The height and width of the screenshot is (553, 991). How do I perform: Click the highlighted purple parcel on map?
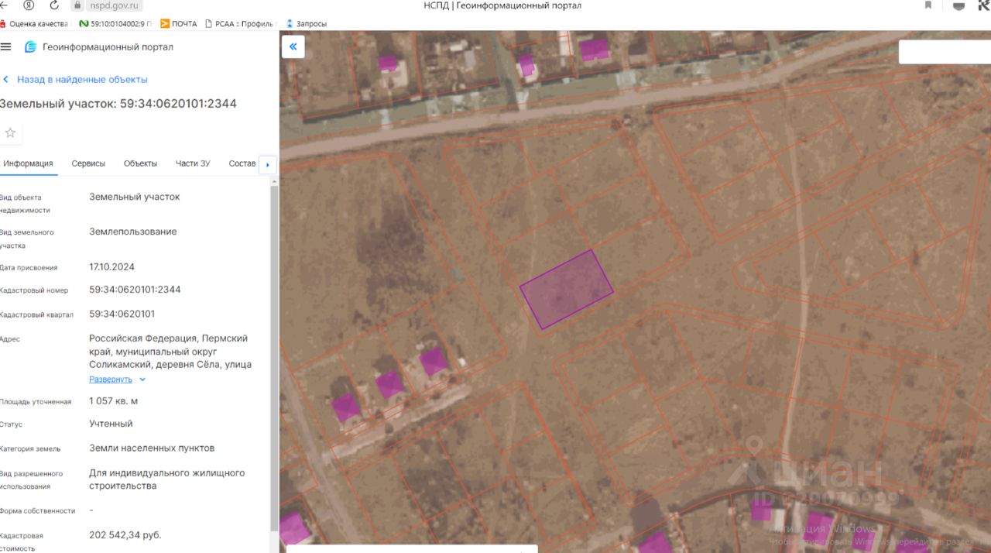coord(566,290)
